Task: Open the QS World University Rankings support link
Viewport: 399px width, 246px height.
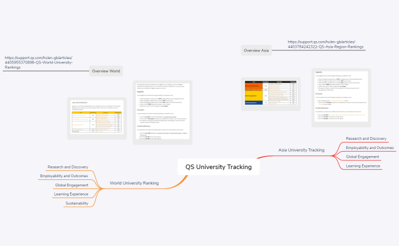Action: [x=39, y=62]
